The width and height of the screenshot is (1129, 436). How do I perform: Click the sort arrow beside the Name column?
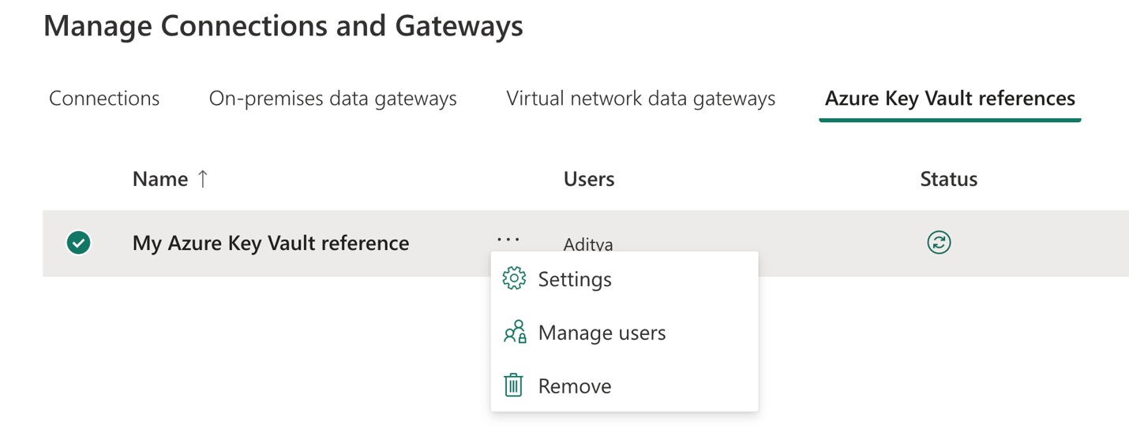203,179
